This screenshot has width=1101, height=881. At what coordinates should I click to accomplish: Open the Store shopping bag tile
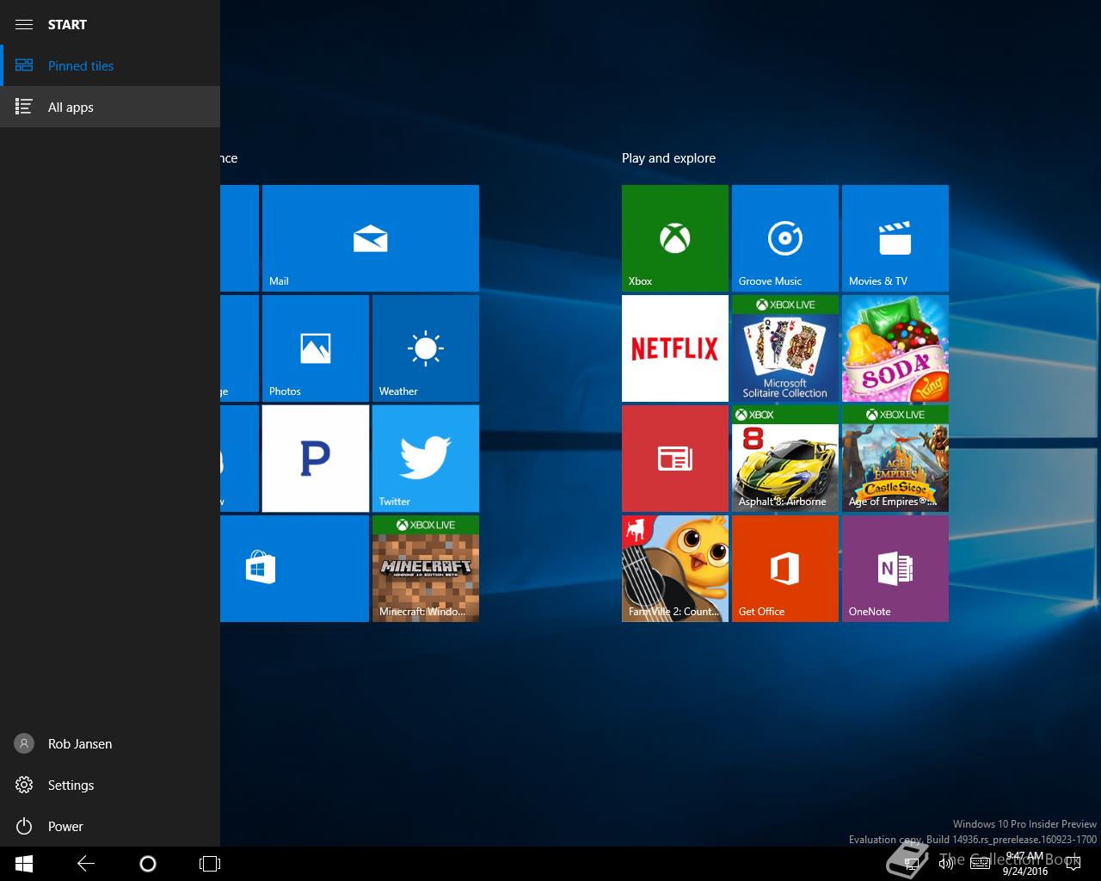click(294, 569)
